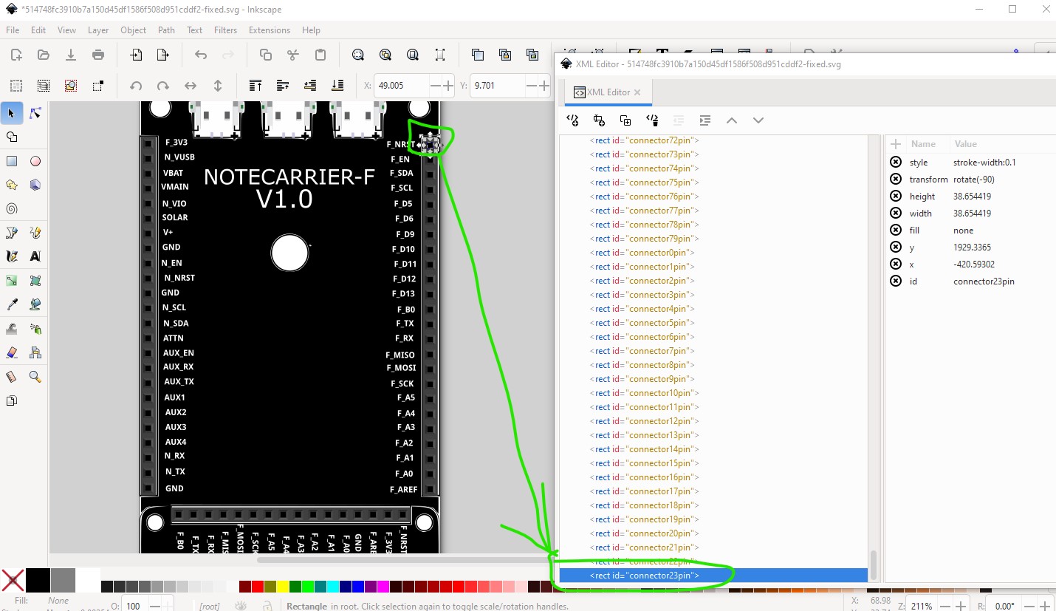Click Indent node icon in XML Editor

pyautogui.click(x=705, y=120)
